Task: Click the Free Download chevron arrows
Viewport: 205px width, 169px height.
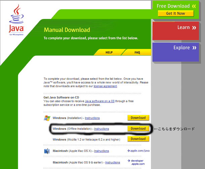Action: coord(194,6)
